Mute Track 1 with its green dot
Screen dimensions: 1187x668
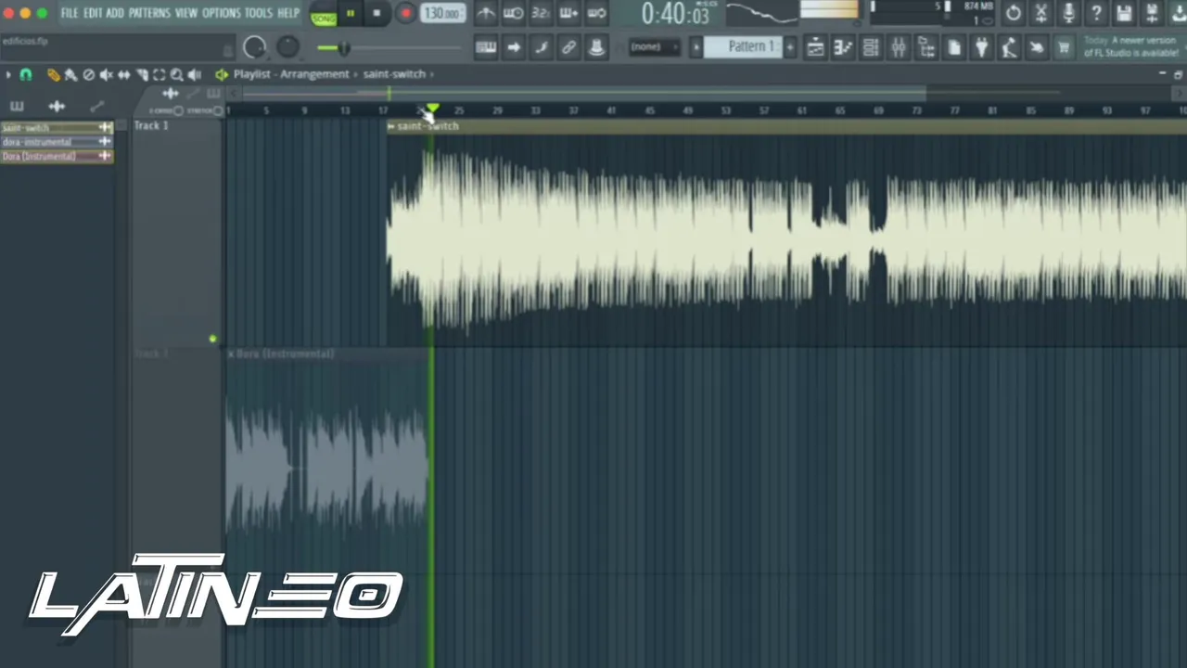[x=212, y=340]
